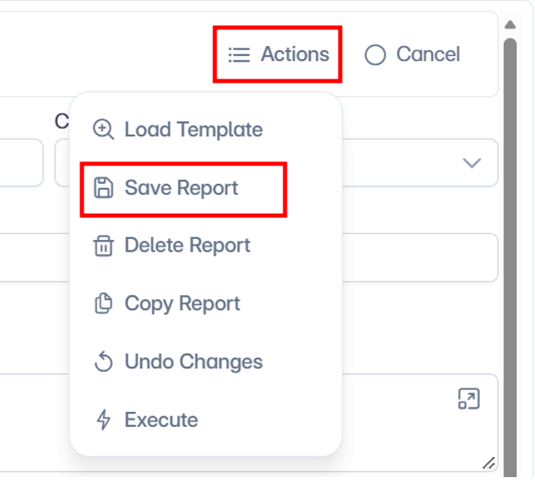Click the text area resize handle
The height and width of the screenshot is (493, 535).
tap(488, 464)
